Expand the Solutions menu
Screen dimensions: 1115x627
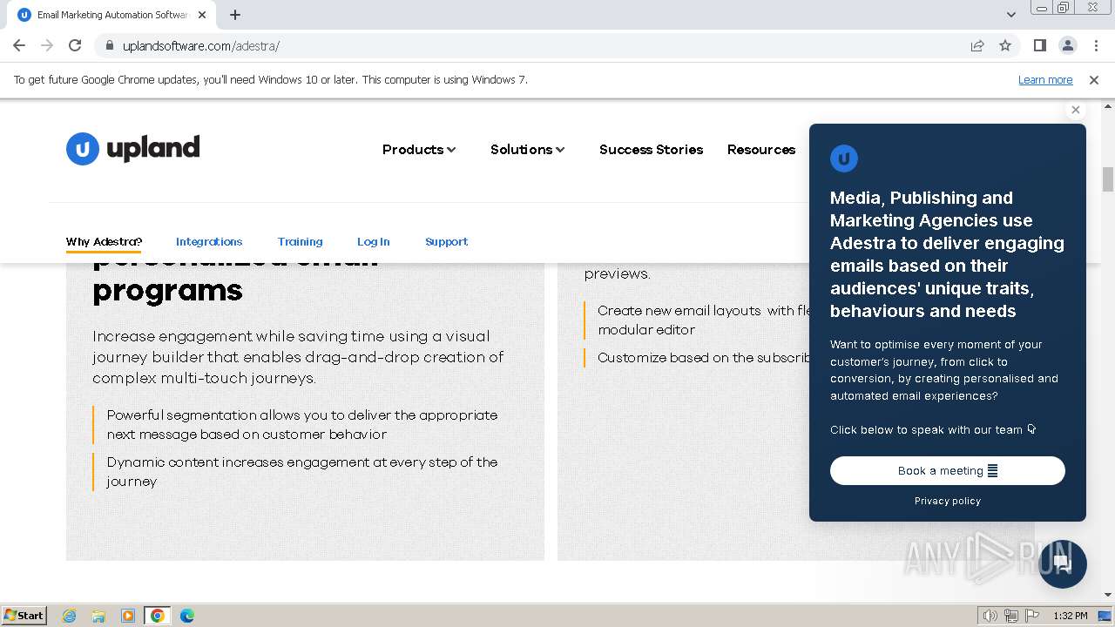[528, 150]
